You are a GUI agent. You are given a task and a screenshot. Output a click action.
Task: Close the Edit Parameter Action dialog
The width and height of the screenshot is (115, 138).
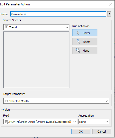[111, 4]
